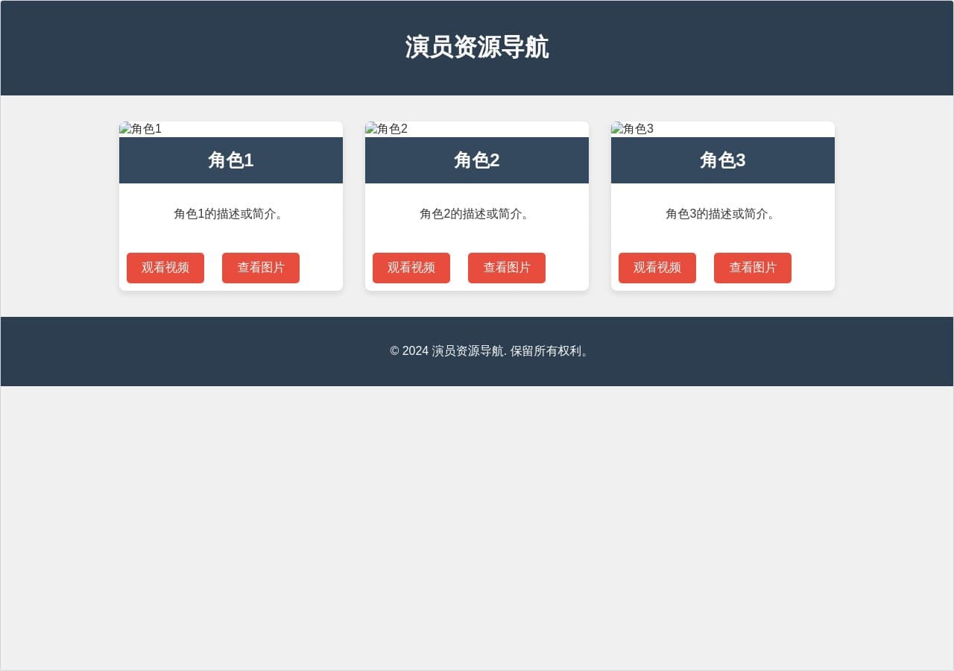This screenshot has height=671, width=954.
Task: Open 查看图片 for 角色2
Action: [507, 268]
